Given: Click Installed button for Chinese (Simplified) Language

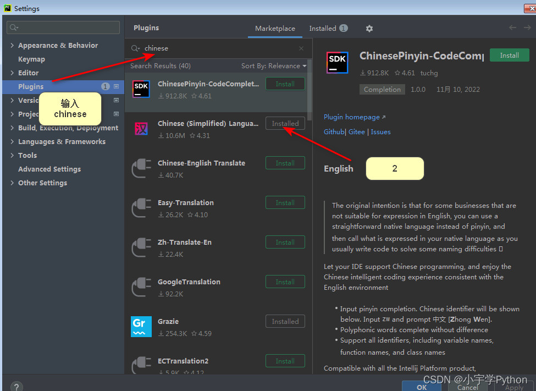Looking at the screenshot, I should 285,124.
